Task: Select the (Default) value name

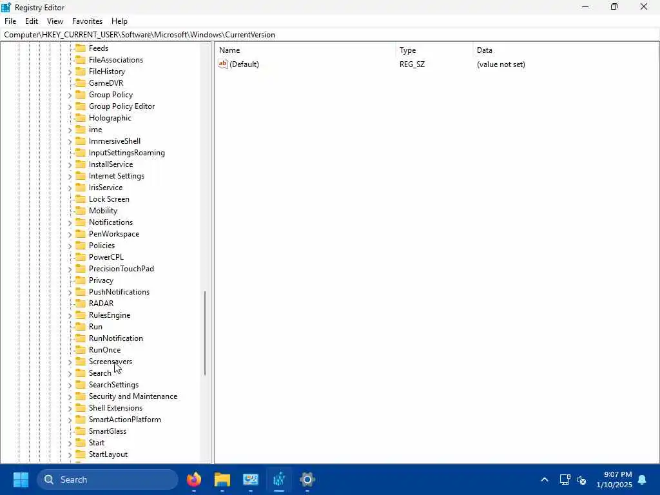Action: [244, 64]
